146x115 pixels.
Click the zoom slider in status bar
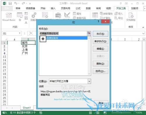coord(121,113)
